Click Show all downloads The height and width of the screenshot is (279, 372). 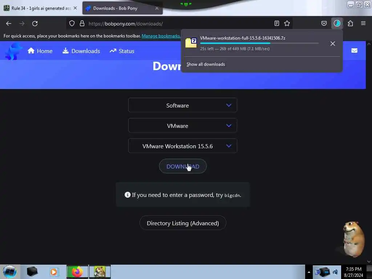point(206,64)
